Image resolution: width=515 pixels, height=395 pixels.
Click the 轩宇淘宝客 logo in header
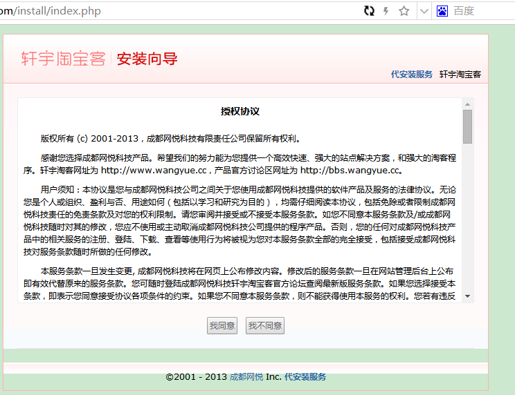point(63,59)
